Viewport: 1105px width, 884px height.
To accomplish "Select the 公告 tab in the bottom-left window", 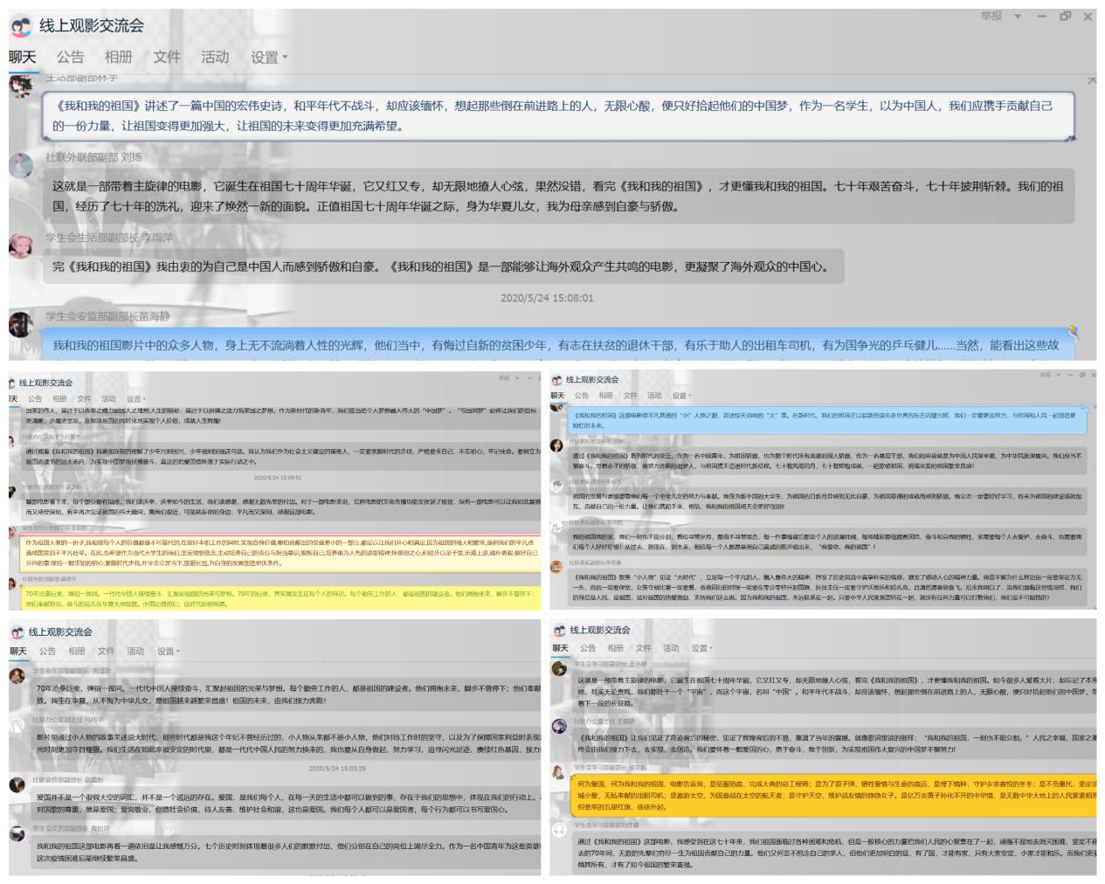I will point(47,652).
